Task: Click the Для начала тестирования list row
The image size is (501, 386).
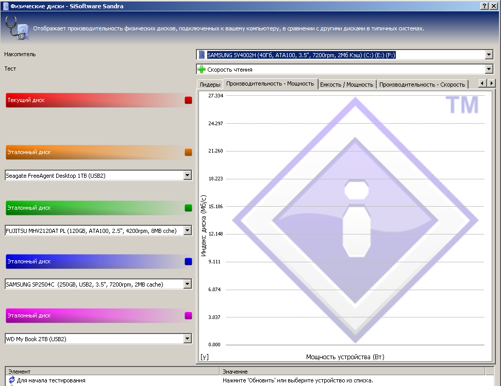Action: click(249, 380)
